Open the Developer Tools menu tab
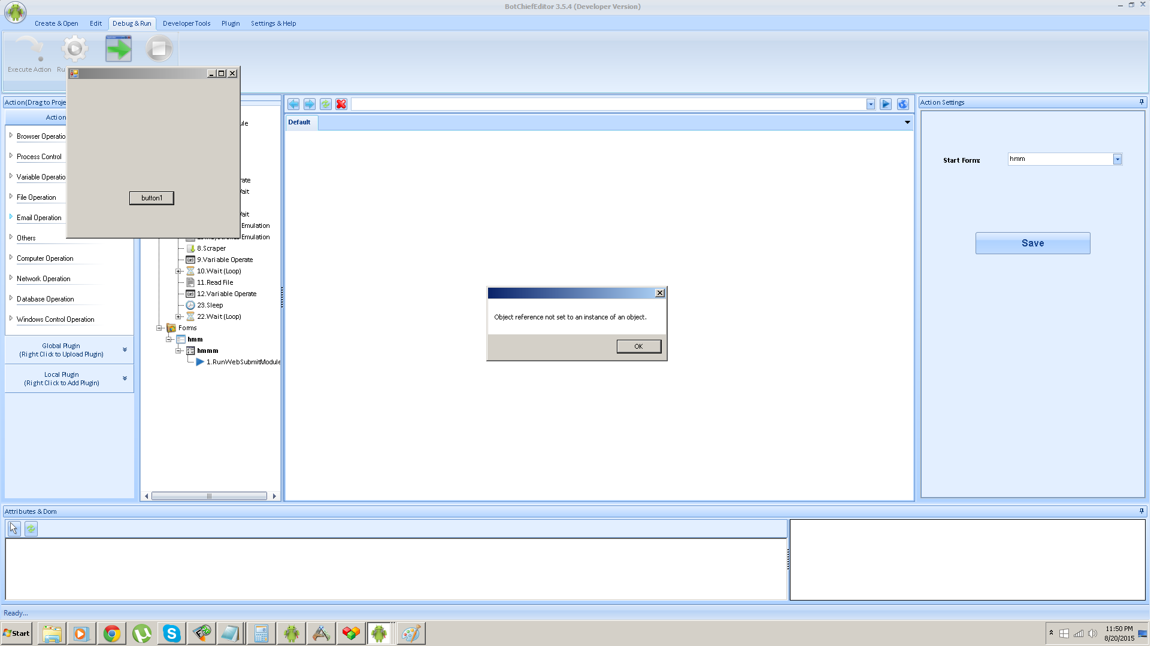The image size is (1151, 646). click(x=186, y=23)
